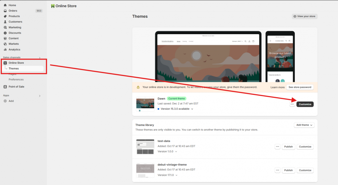Open Orders in the sidebar
Image resolution: width=338 pixels, height=185 pixels.
(x=13, y=11)
